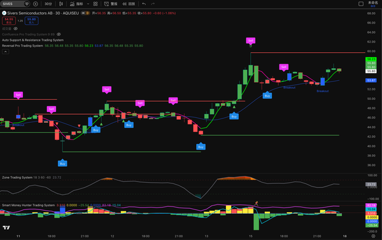Click the 100.00 label on the Zone pane axis
This screenshot has width=382, height=240.
372,176
